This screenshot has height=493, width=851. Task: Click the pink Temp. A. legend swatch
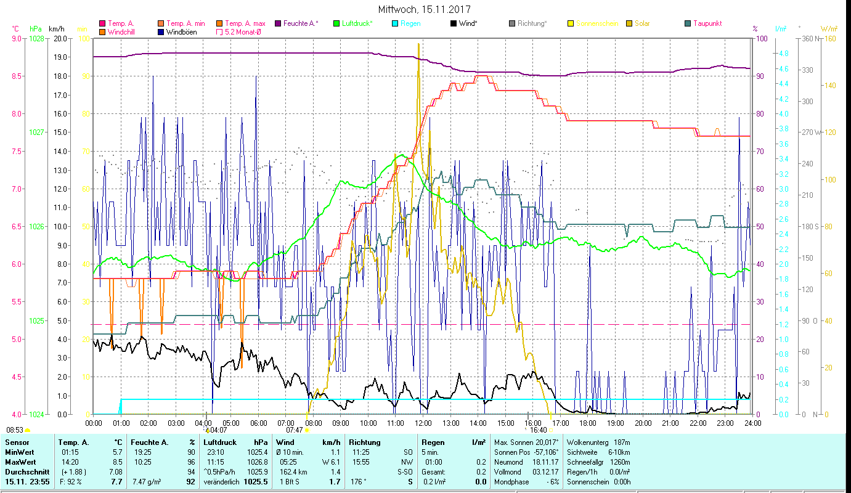coord(102,23)
